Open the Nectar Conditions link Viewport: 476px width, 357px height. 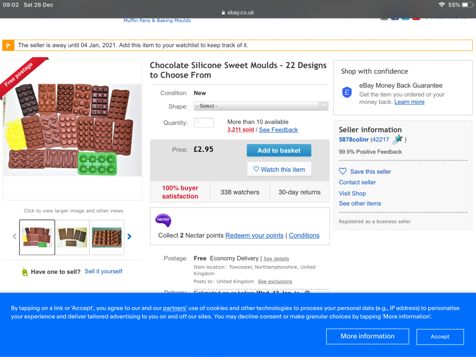[x=304, y=235]
